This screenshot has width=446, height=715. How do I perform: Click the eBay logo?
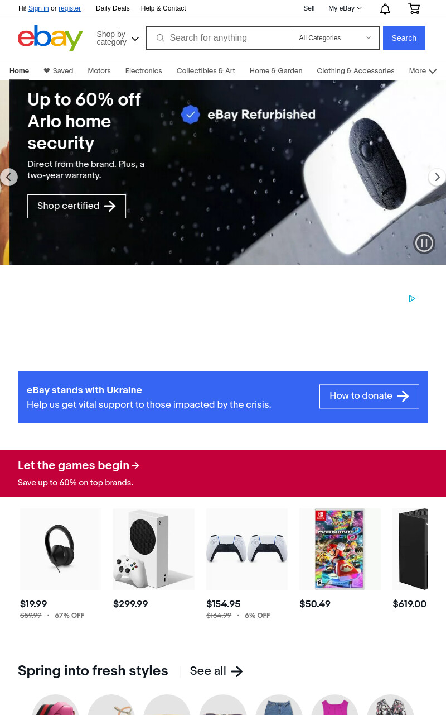[x=50, y=38]
